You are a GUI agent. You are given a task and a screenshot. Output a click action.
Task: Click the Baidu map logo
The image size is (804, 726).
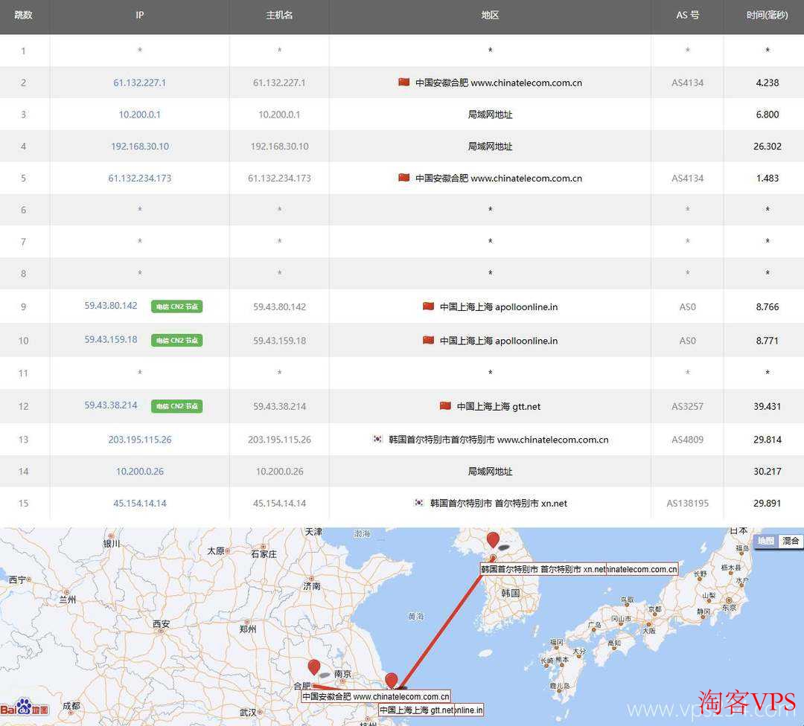tap(25, 707)
